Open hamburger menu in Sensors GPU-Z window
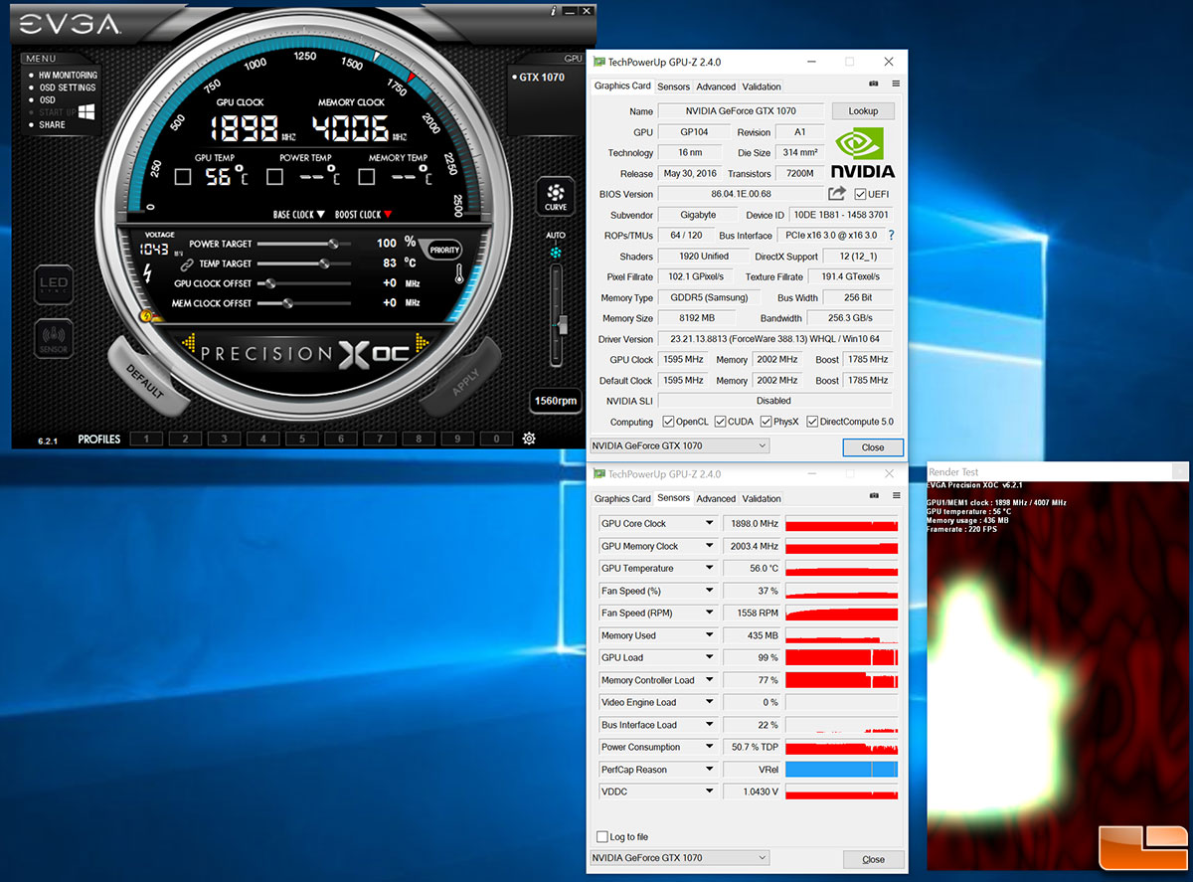1193x882 pixels. tap(896, 496)
